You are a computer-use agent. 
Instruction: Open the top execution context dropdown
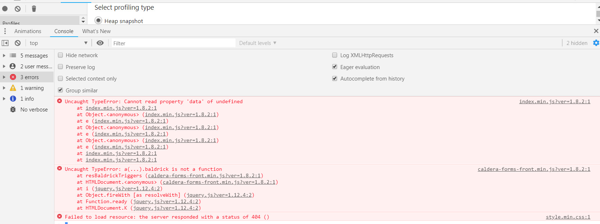59,43
